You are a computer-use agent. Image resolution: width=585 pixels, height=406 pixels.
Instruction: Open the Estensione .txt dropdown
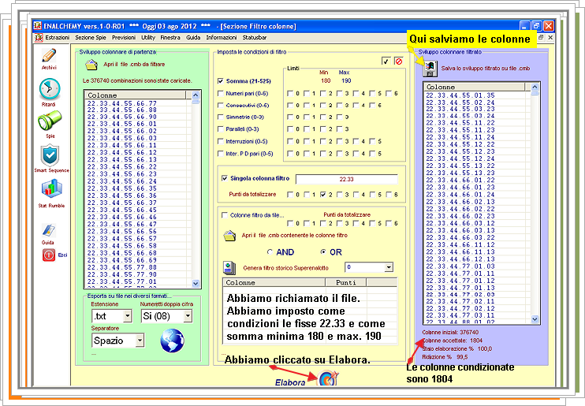point(128,316)
